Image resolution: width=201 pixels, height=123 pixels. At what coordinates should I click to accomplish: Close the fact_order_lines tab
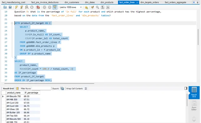coord(137,2)
